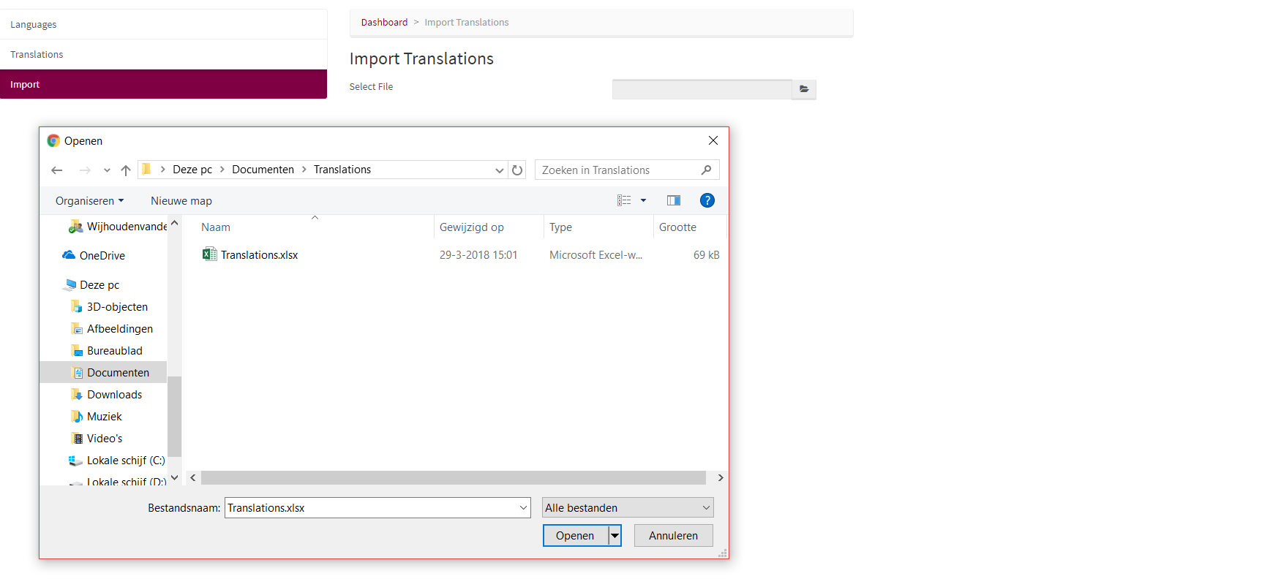Screen dimensions: 1270x587
Task: Click the horizontal scrollbar in file list
Action: click(x=453, y=478)
